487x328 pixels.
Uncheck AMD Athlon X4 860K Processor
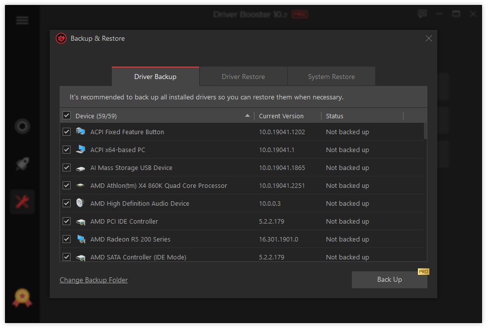pos(67,185)
